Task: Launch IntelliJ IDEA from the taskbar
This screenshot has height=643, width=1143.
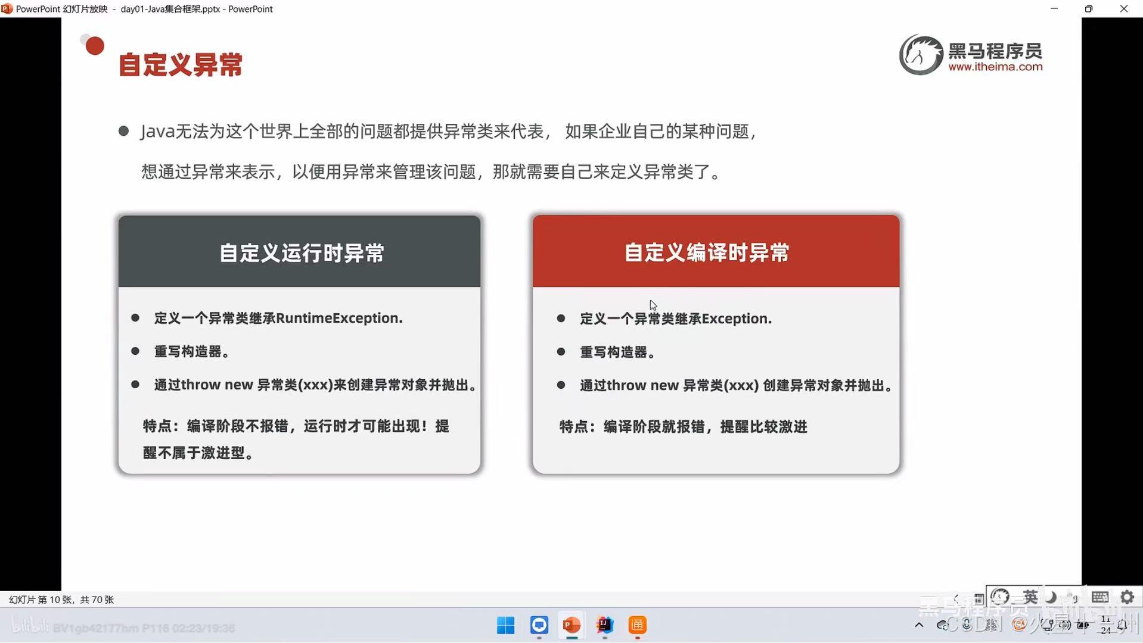Action: [604, 626]
